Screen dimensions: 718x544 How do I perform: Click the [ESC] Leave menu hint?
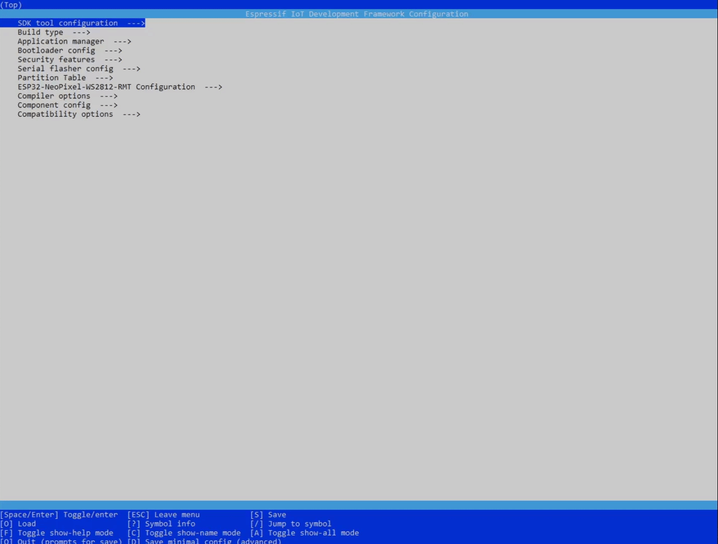[x=163, y=514]
